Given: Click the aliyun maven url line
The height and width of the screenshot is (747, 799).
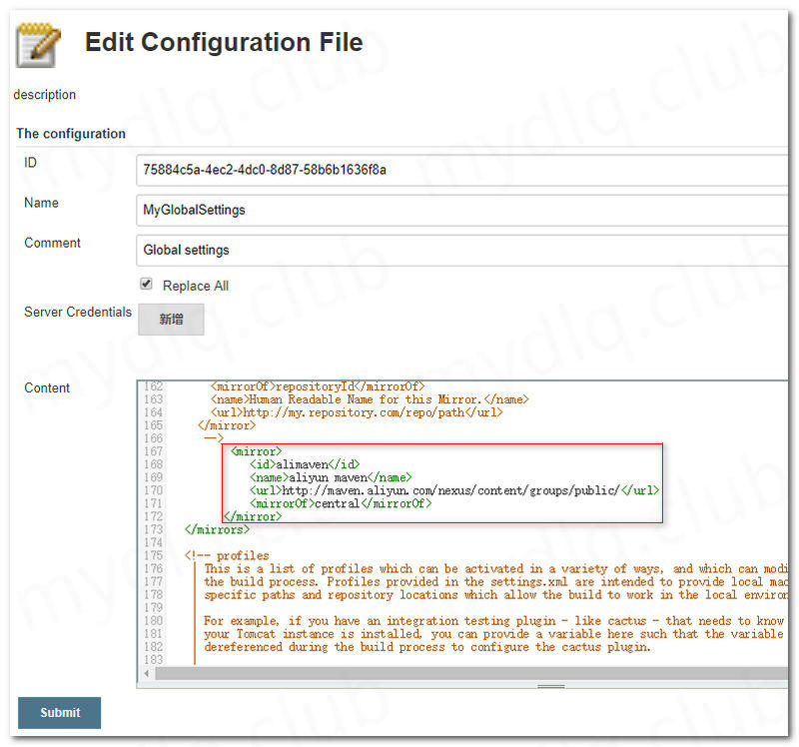Looking at the screenshot, I should click(454, 490).
